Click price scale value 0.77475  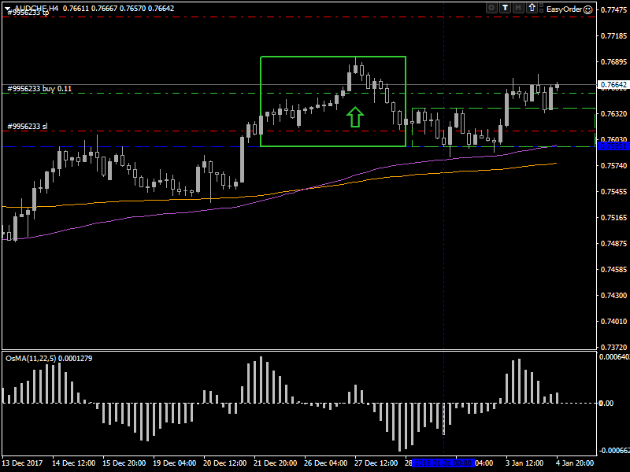613,10
